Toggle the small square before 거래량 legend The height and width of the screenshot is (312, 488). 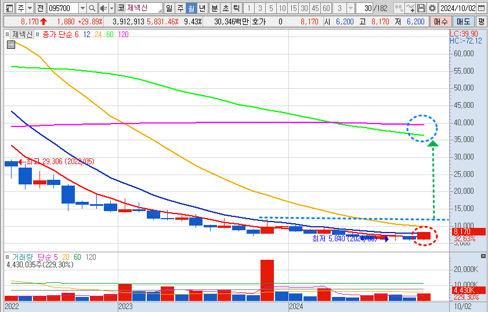[7, 257]
